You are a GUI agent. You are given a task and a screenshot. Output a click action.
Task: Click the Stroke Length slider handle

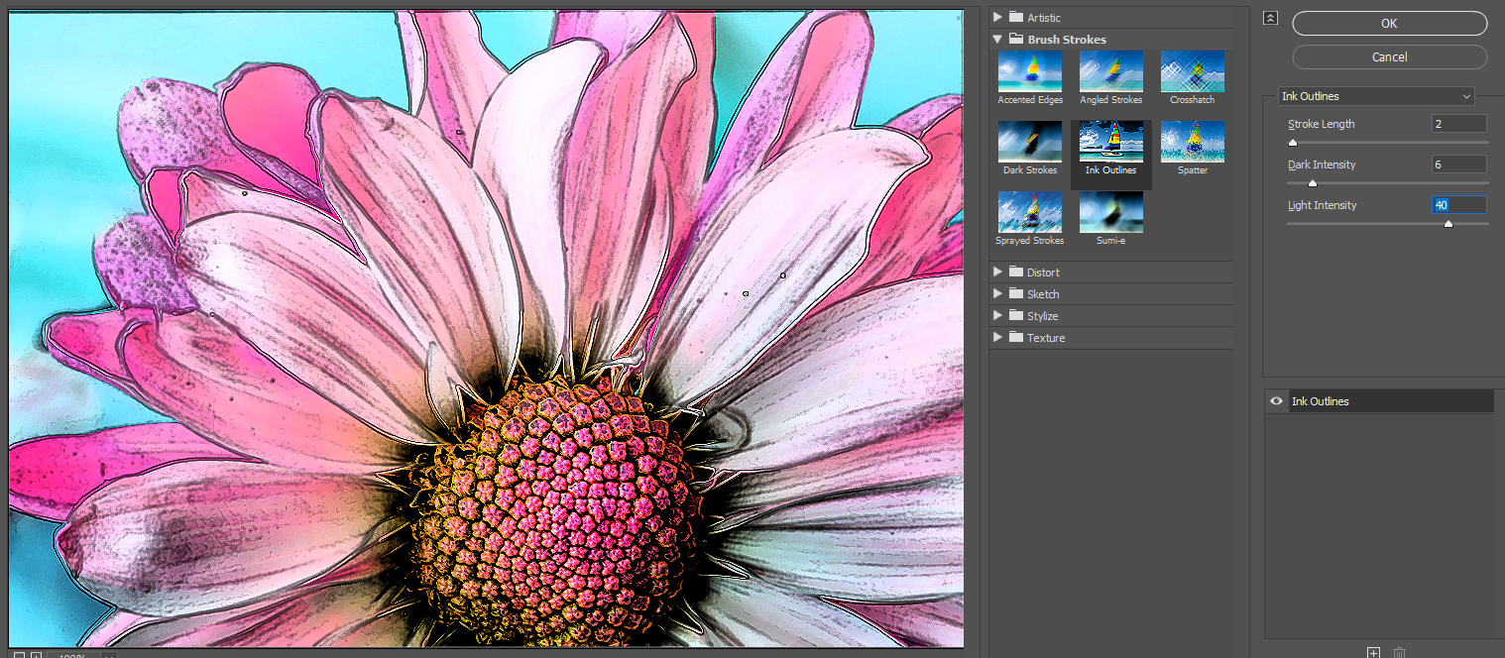(x=1293, y=143)
